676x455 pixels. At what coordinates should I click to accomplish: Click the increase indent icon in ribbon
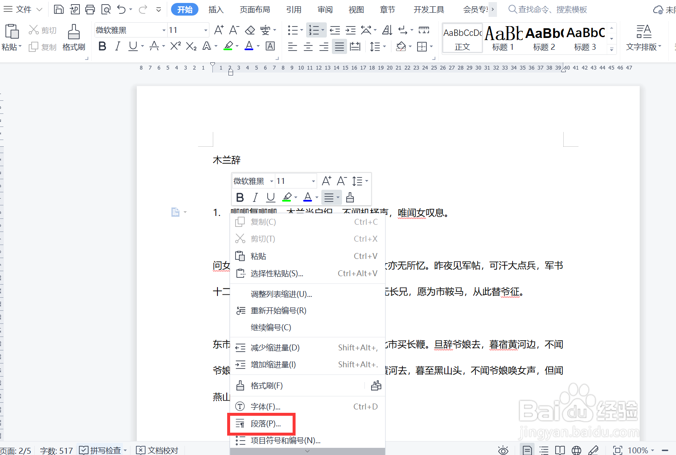[350, 30]
